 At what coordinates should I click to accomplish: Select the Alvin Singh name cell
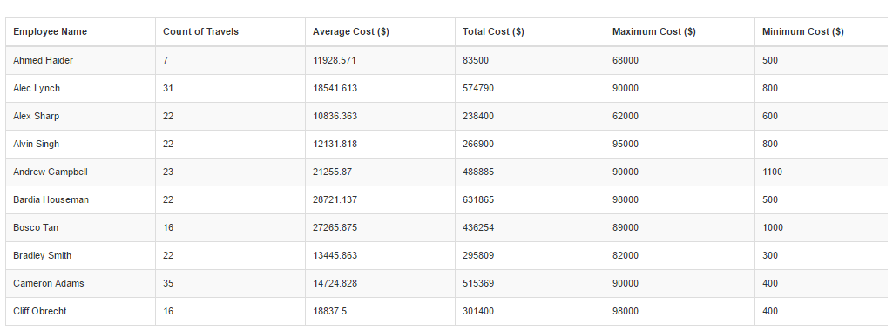[81, 144]
